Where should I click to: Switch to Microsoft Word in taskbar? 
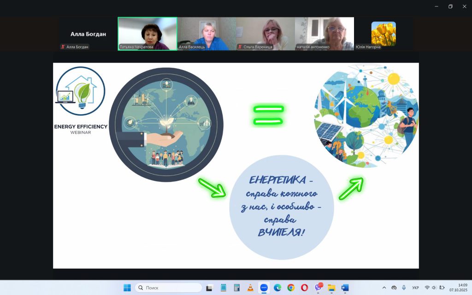pyautogui.click(x=345, y=288)
